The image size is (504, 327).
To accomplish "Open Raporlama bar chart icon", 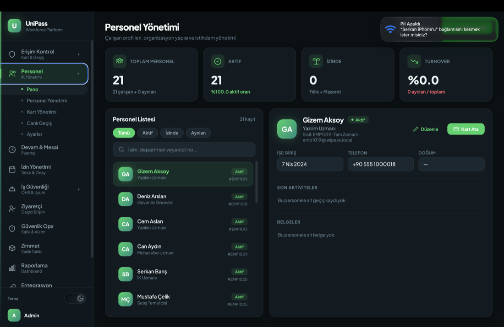I will 12,268.
